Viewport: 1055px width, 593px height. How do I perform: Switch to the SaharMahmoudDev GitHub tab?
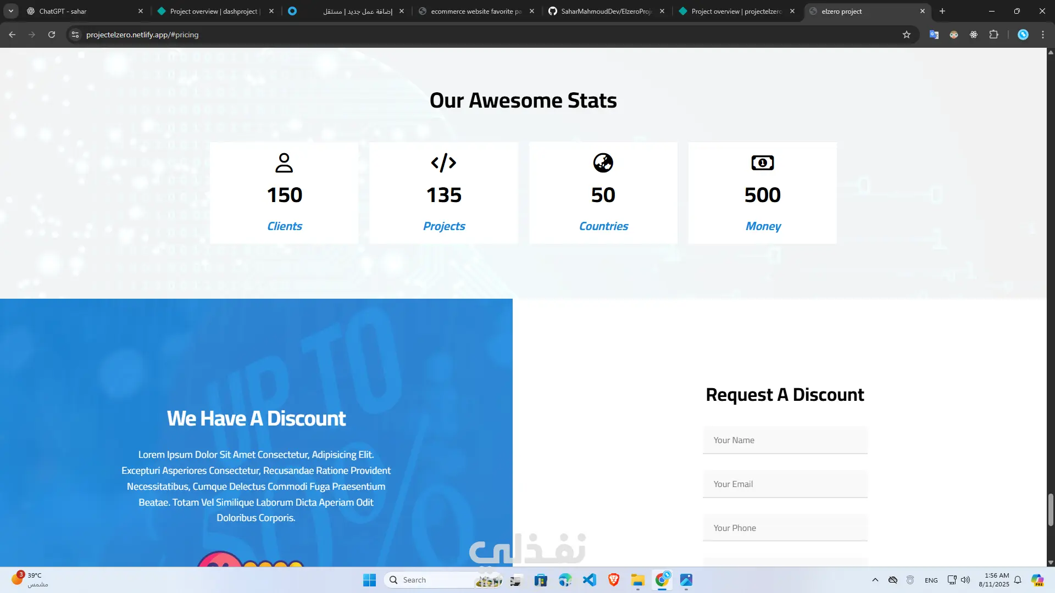tap(604, 11)
